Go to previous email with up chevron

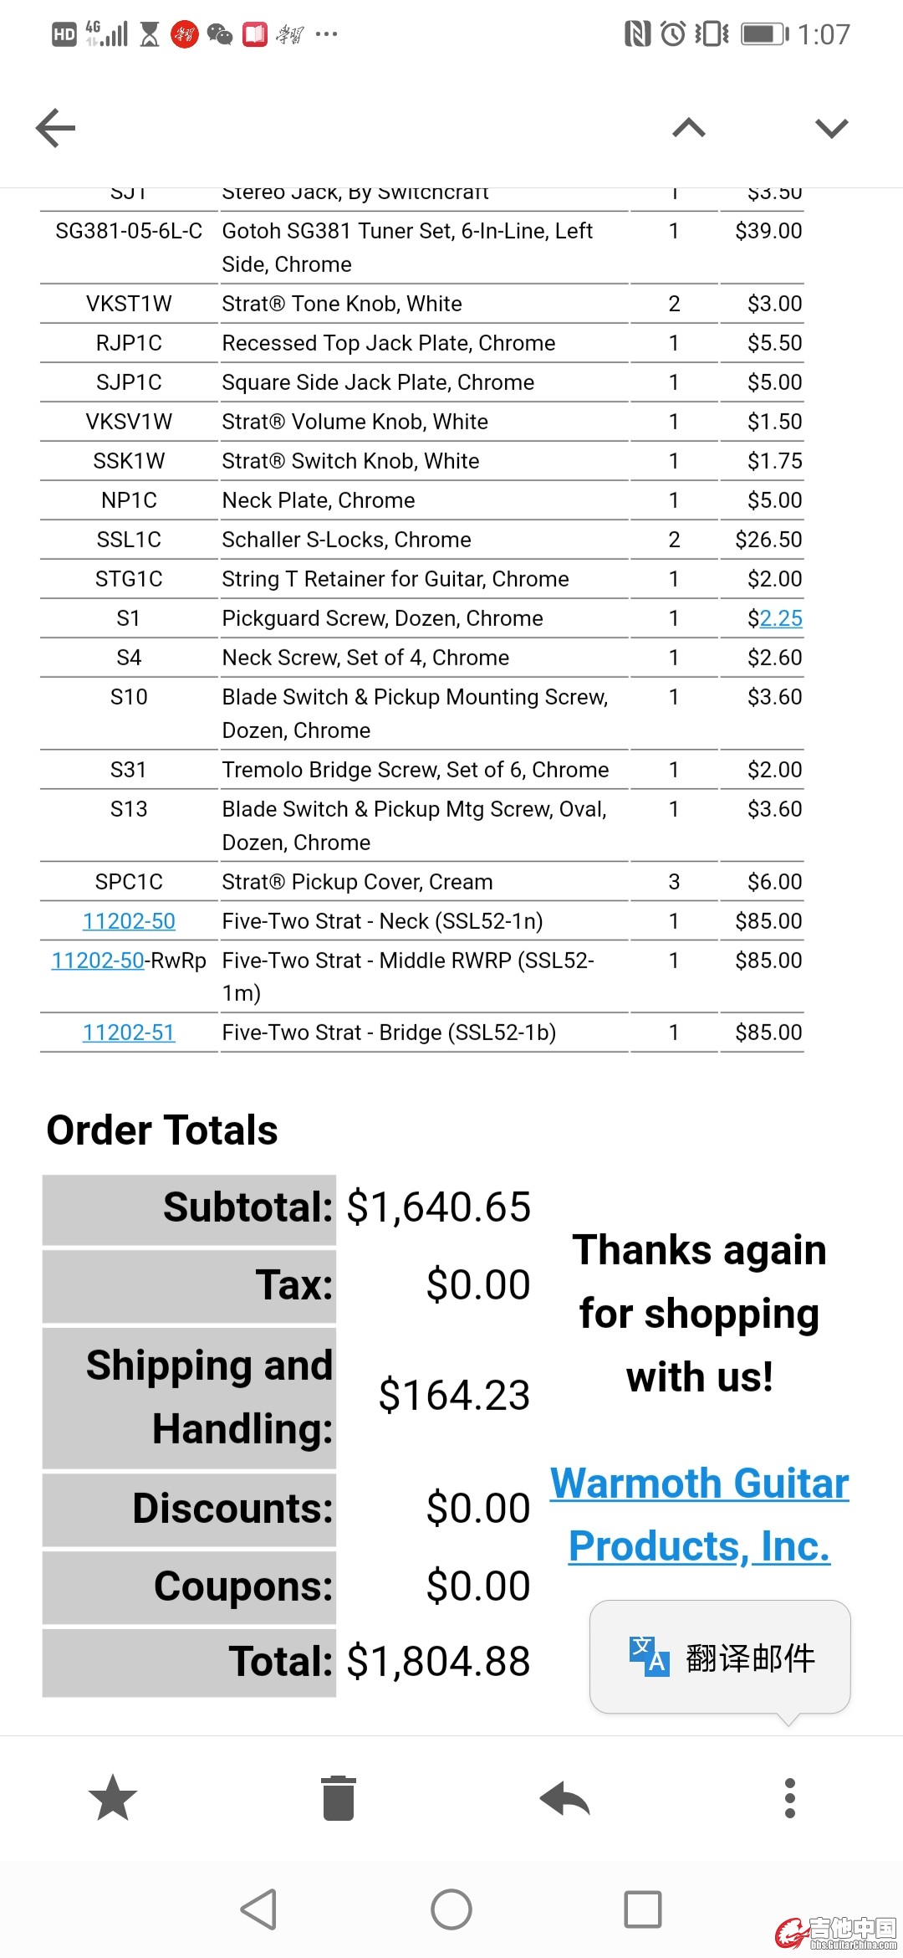(x=689, y=128)
